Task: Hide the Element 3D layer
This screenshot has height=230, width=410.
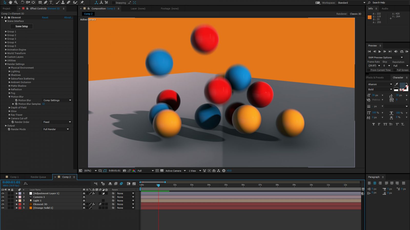Action: pyautogui.click(x=3, y=204)
